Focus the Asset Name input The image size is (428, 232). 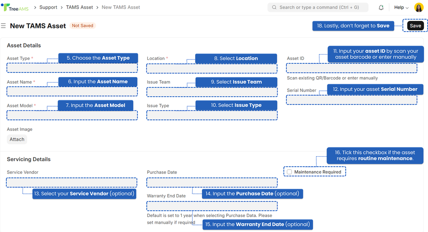pyautogui.click(x=72, y=91)
